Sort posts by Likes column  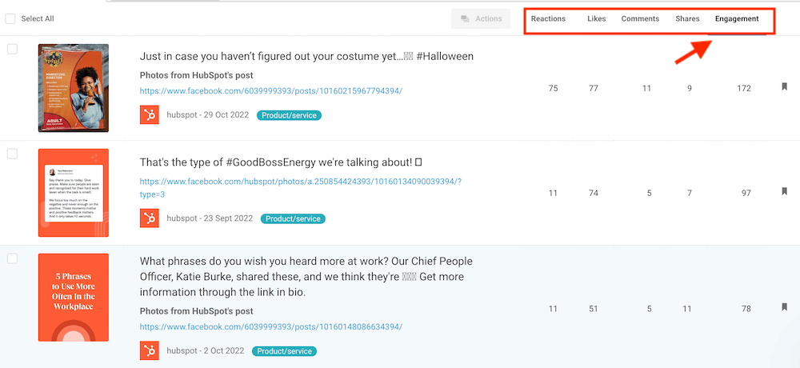tap(596, 19)
